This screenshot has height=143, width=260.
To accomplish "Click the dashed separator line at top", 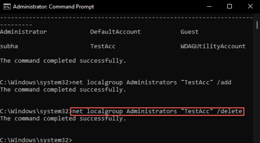I will (x=126, y=17).
